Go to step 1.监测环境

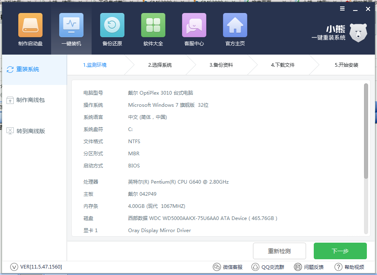pyautogui.click(x=95, y=65)
